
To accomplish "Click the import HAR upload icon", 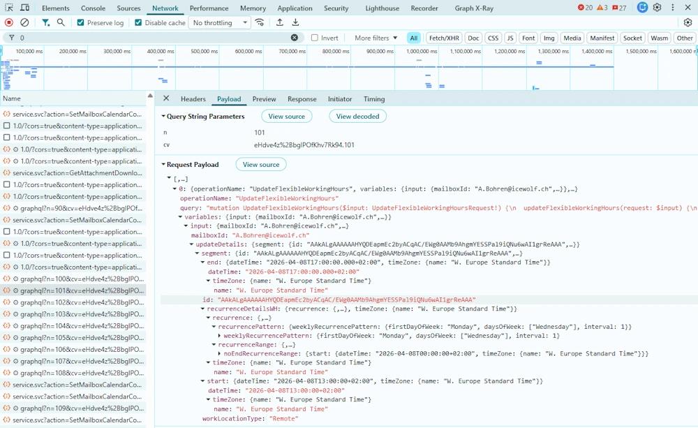I will 280,22.
